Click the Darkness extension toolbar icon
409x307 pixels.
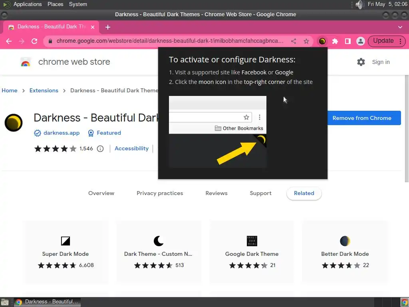[x=322, y=41]
